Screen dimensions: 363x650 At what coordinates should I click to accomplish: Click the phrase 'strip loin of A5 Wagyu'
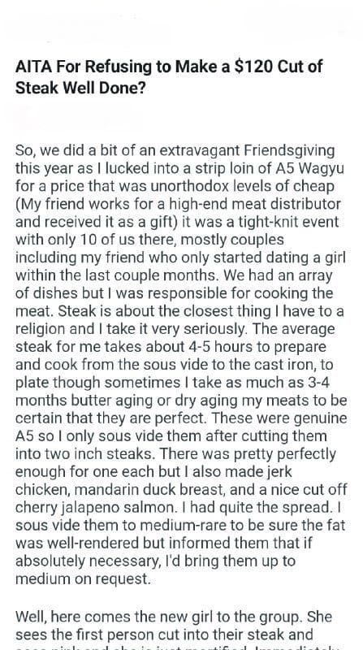pyautogui.click(x=267, y=168)
